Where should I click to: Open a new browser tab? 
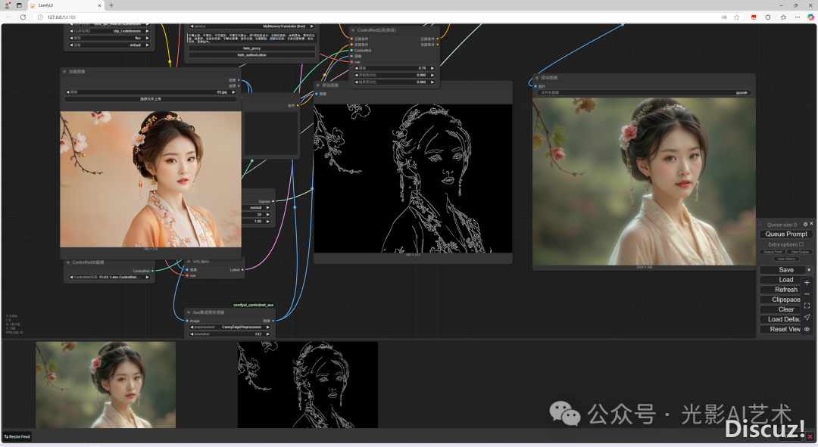tap(111, 5)
